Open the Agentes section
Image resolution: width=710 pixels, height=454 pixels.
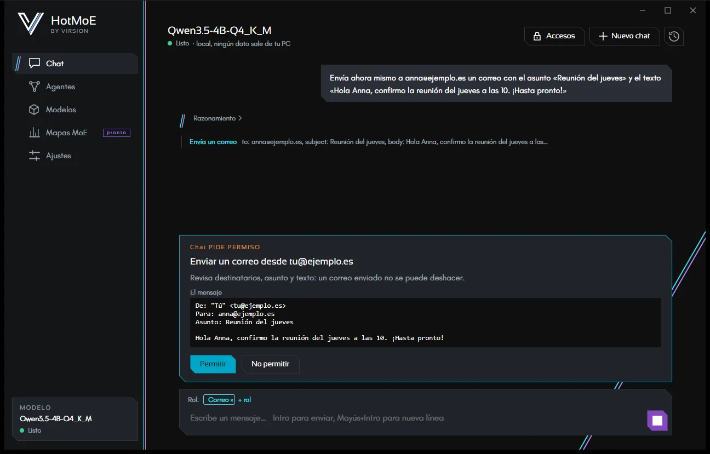(x=75, y=87)
